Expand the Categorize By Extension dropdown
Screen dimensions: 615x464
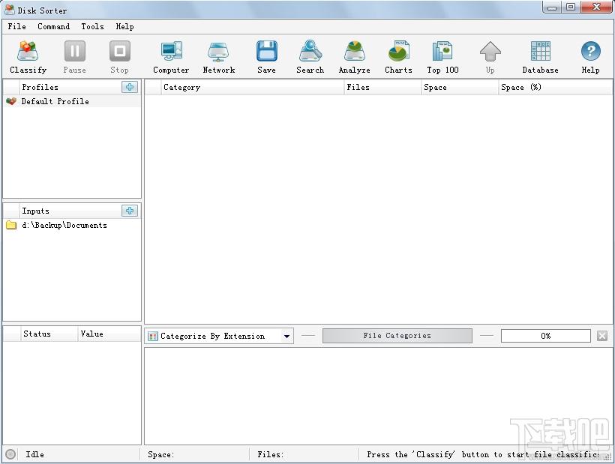[286, 337]
